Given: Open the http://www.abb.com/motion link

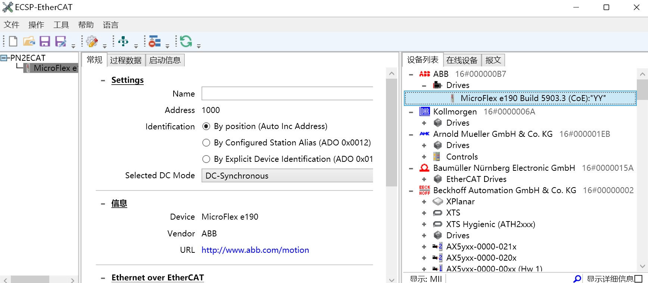Looking at the screenshot, I should click(255, 250).
